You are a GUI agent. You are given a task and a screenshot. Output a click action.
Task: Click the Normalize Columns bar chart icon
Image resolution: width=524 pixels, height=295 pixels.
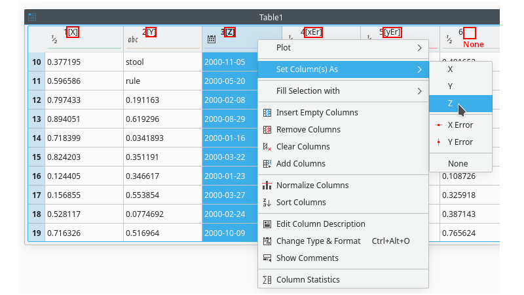(267, 186)
